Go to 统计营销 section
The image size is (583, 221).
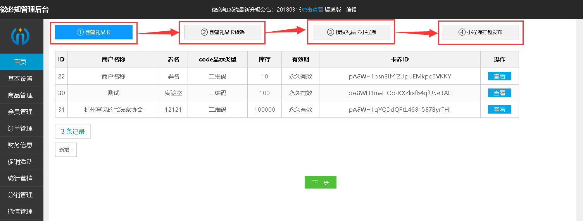(x=22, y=178)
